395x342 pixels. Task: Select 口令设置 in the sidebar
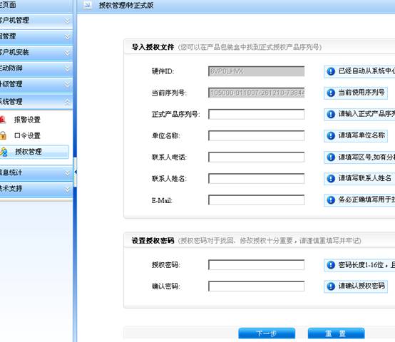tap(27, 136)
